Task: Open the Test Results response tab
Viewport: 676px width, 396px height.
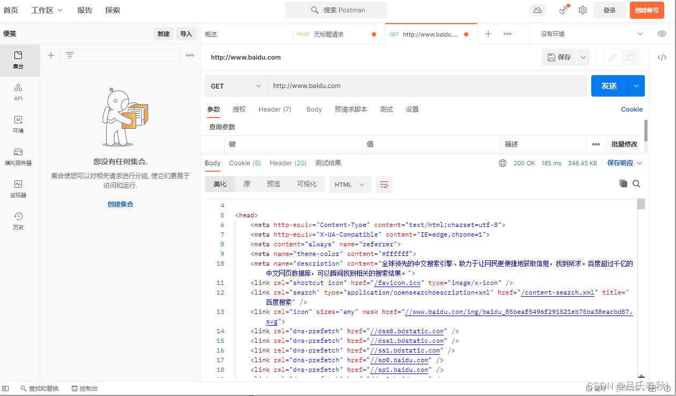Action: click(x=328, y=163)
